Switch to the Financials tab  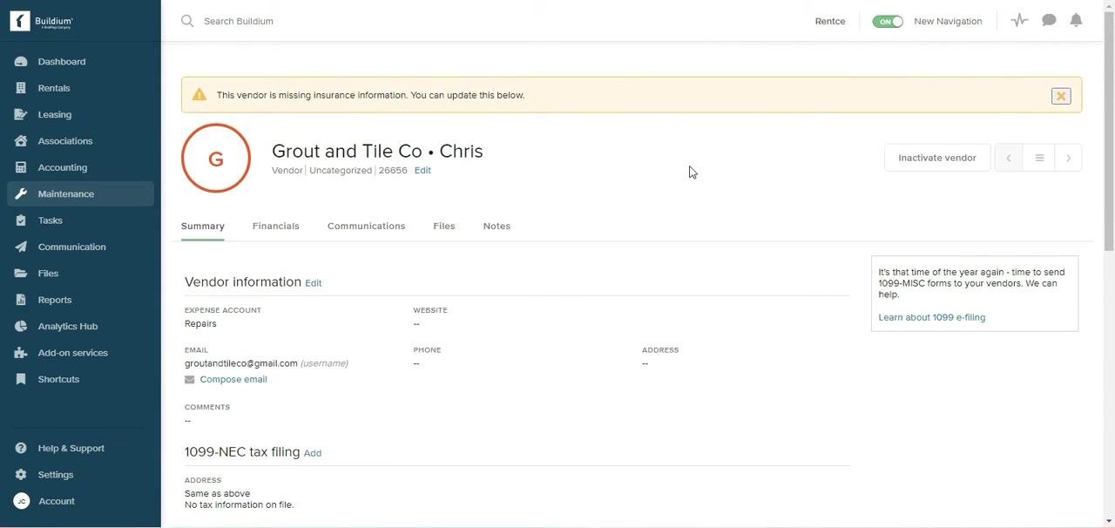click(275, 226)
